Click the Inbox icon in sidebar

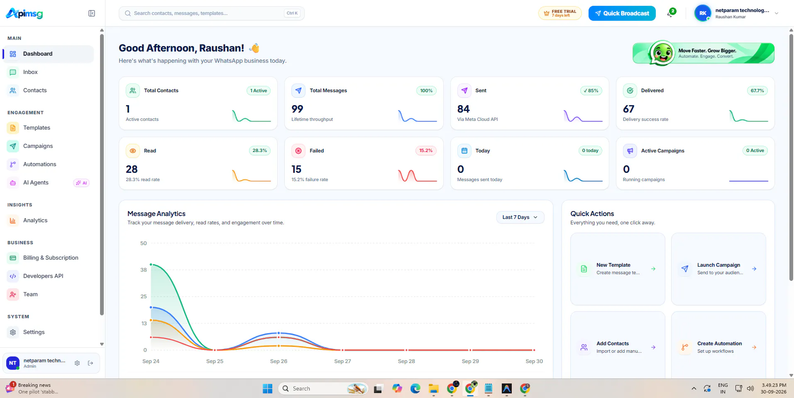click(x=13, y=72)
